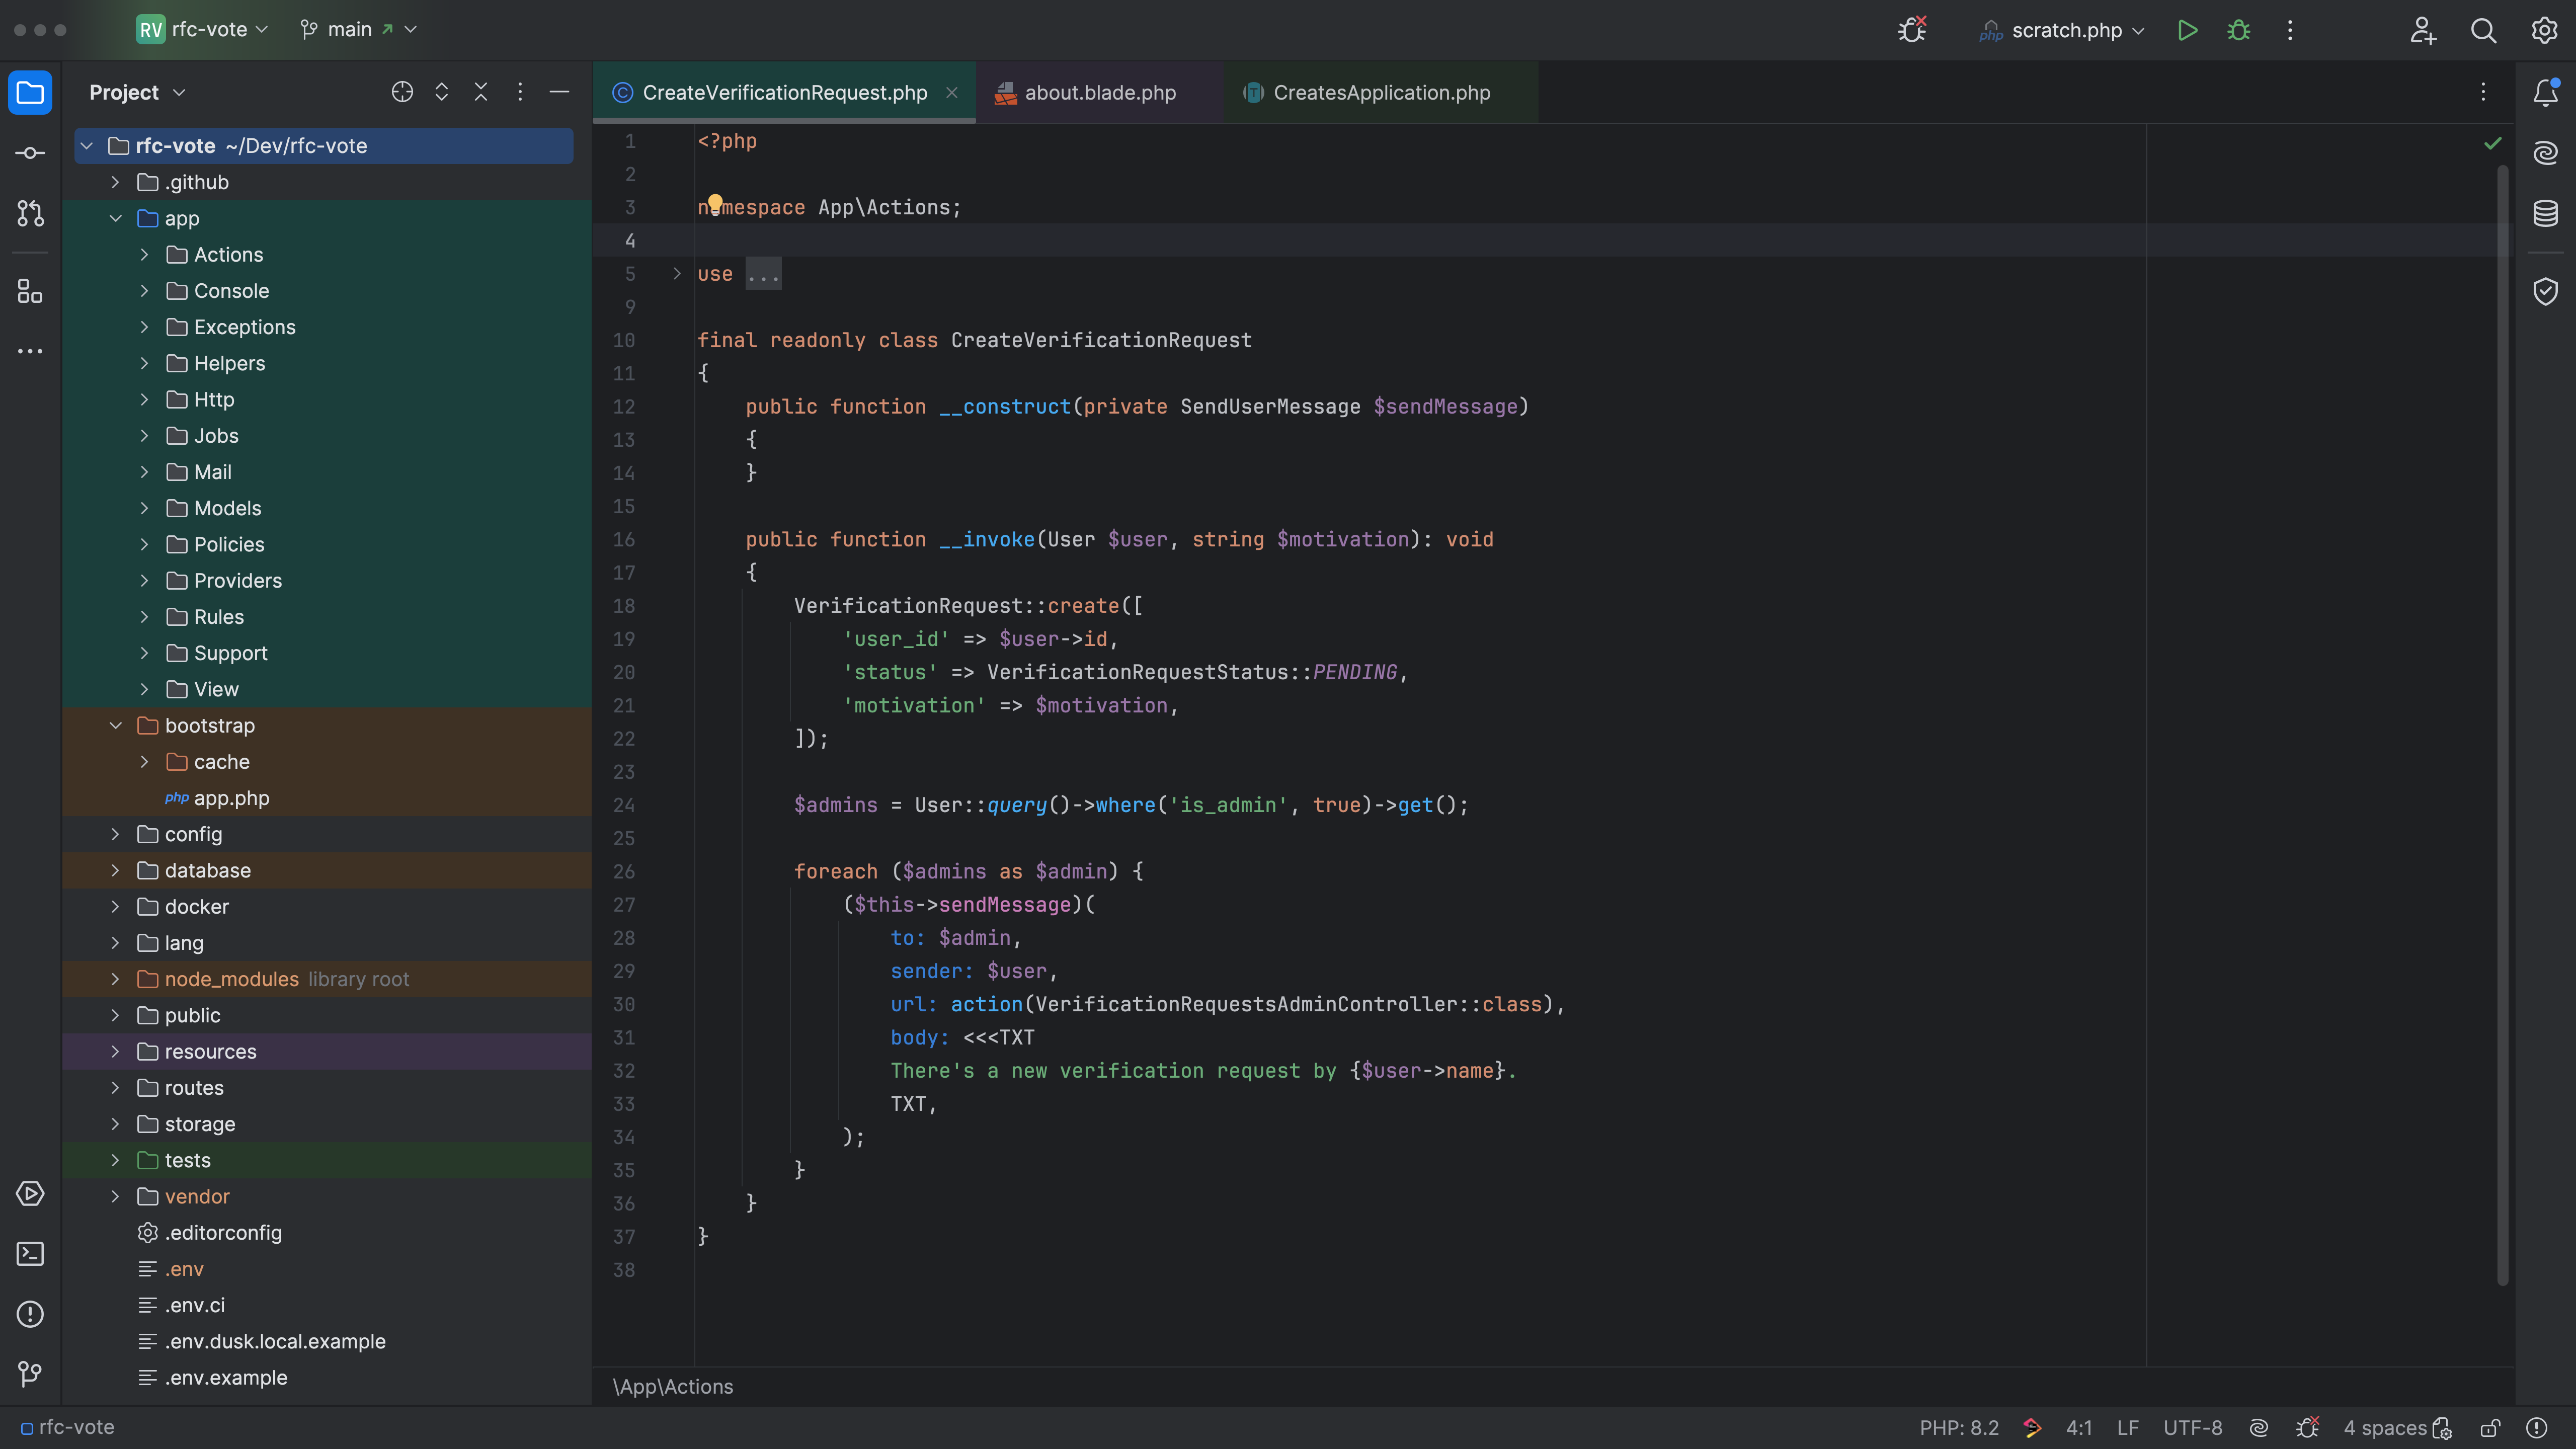This screenshot has width=2576, height=1449.
Task: Click the UTF-8 encoding in status bar
Action: click(x=2192, y=1428)
